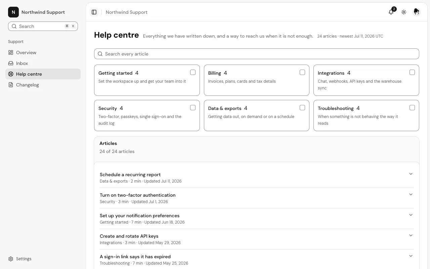430x269 pixels.
Task: Open Create and rotate API keys article
Action: (x=129, y=236)
